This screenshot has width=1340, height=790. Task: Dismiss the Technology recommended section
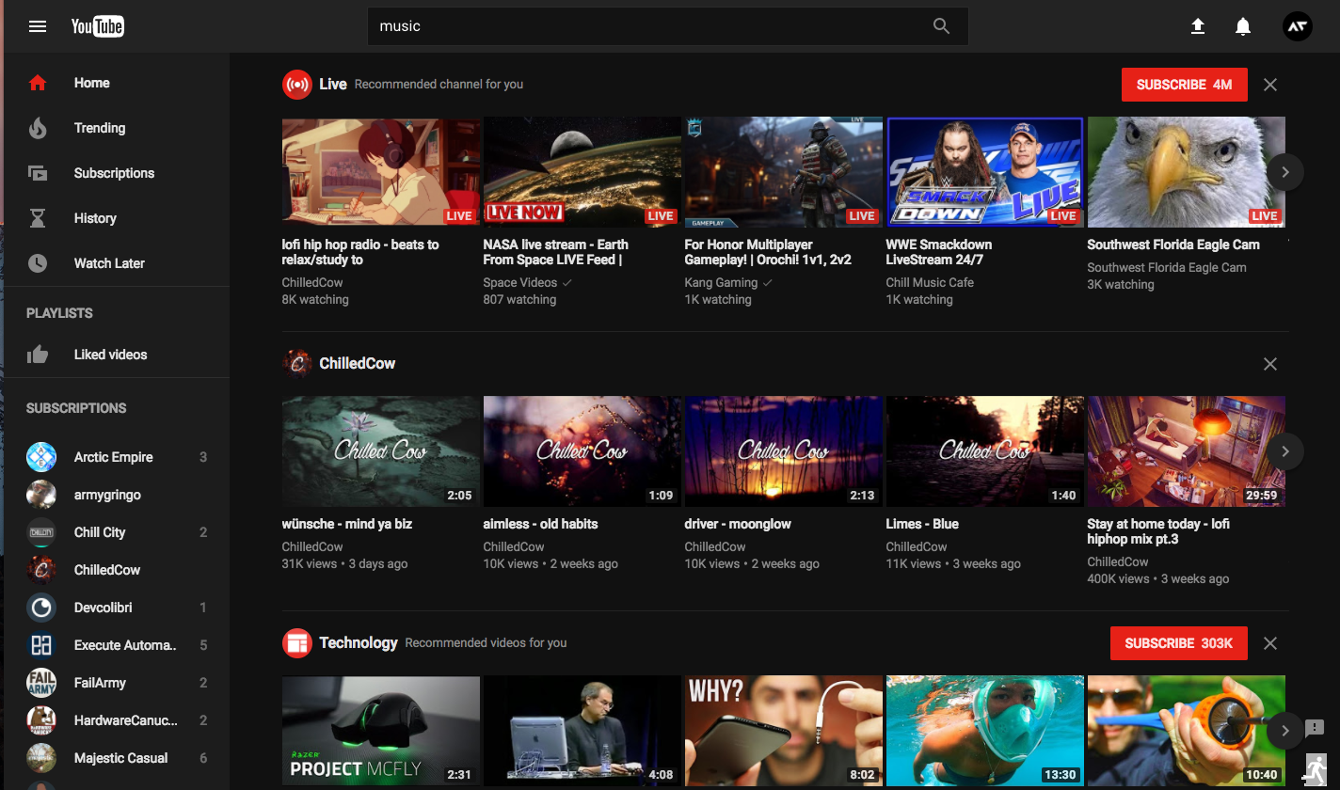click(1270, 643)
